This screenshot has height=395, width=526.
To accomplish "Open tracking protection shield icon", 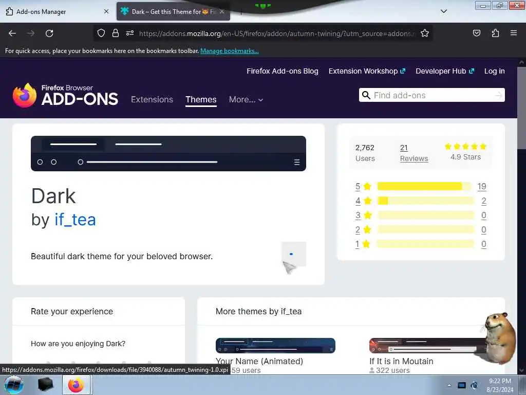I will tap(101, 33).
